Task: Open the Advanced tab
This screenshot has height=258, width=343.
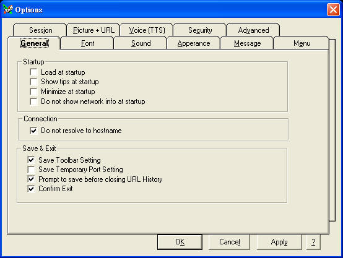Action: pyautogui.click(x=253, y=30)
